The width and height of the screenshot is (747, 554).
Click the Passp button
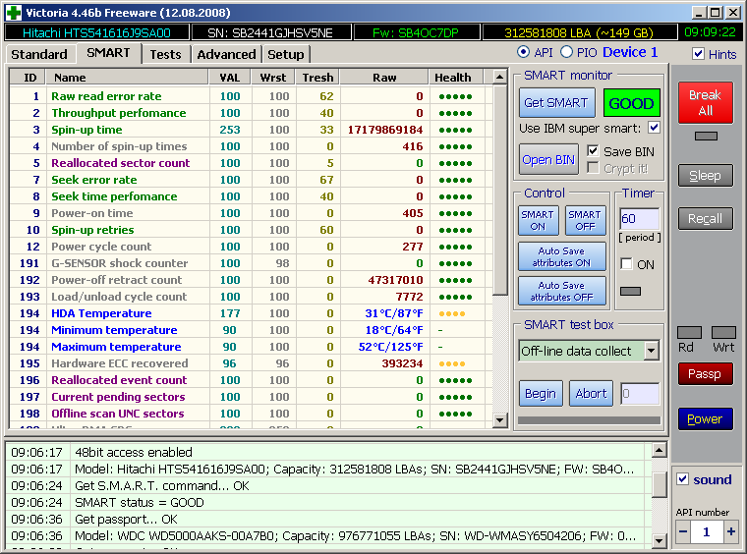click(705, 373)
